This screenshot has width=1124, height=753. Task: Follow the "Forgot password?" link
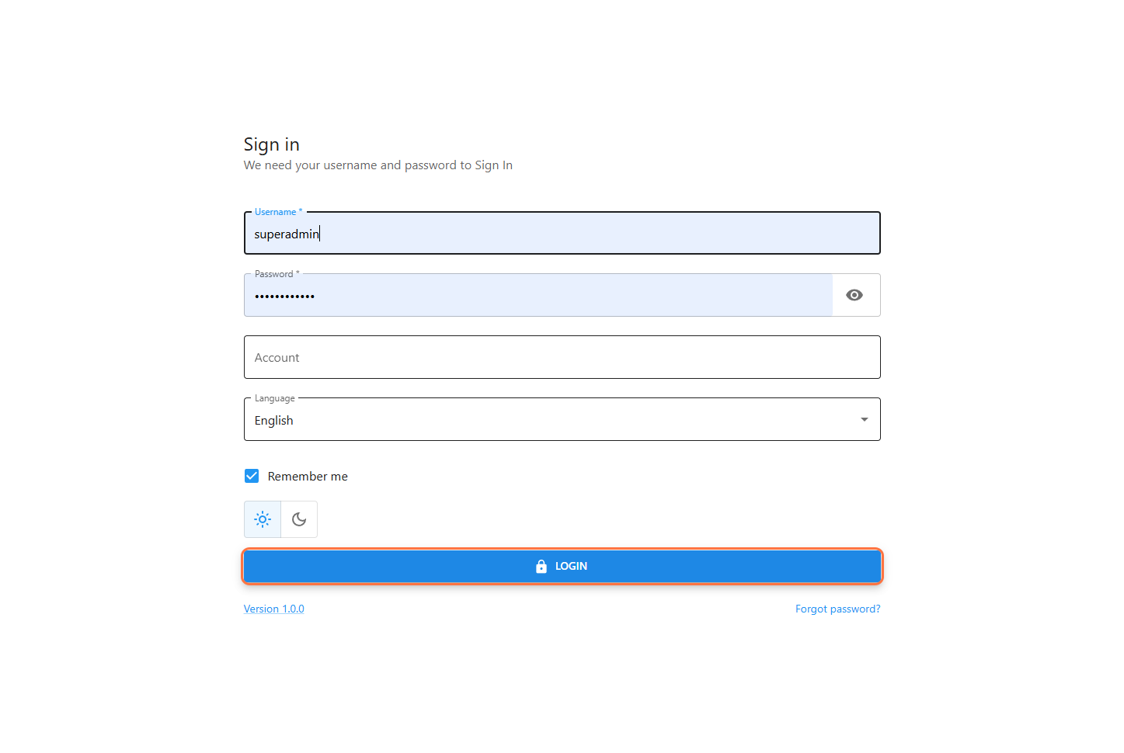point(837,609)
